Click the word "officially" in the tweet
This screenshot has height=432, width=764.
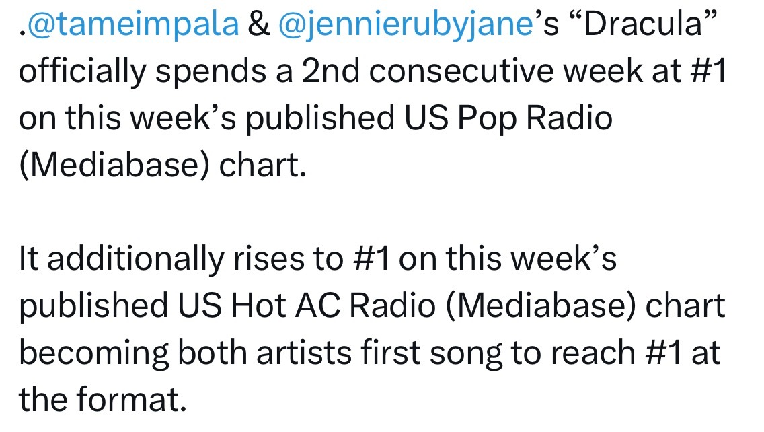coord(82,72)
